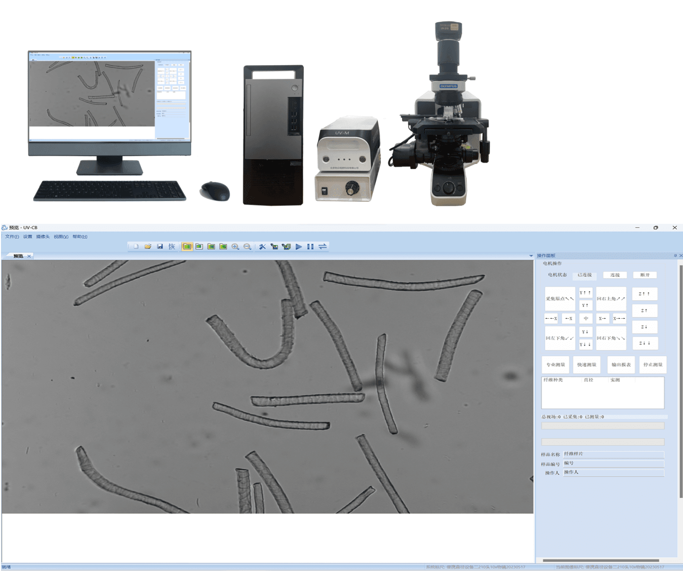Open the 文件(F) menu
This screenshot has height=585, width=683.
point(12,237)
